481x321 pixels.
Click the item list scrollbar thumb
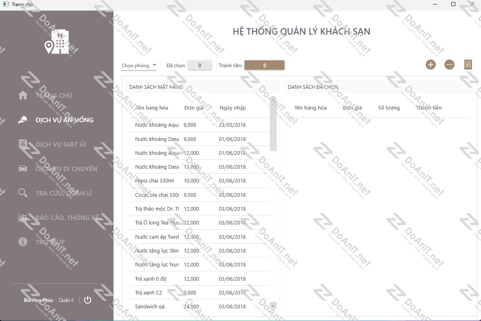point(273,128)
